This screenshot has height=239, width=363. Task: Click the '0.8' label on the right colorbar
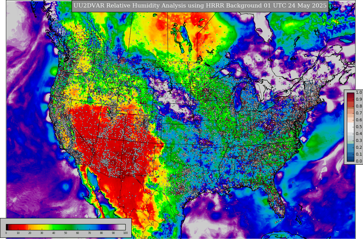pyautogui.click(x=359, y=106)
